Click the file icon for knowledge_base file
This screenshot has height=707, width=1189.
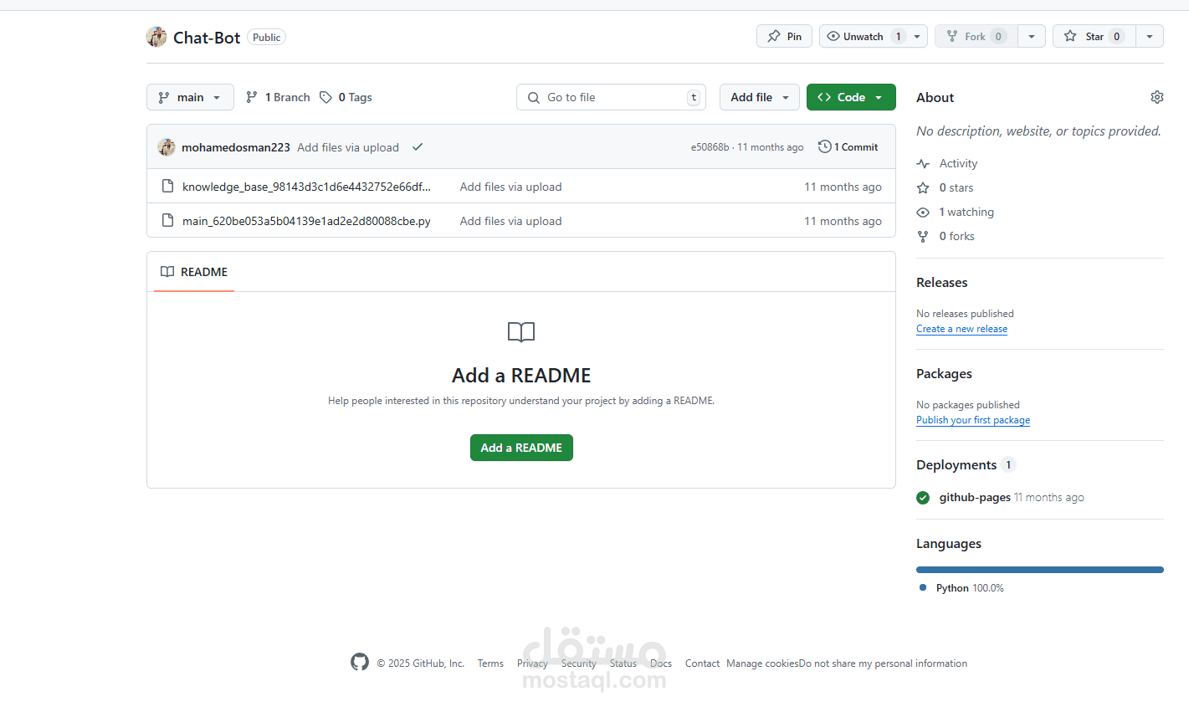pyautogui.click(x=167, y=186)
